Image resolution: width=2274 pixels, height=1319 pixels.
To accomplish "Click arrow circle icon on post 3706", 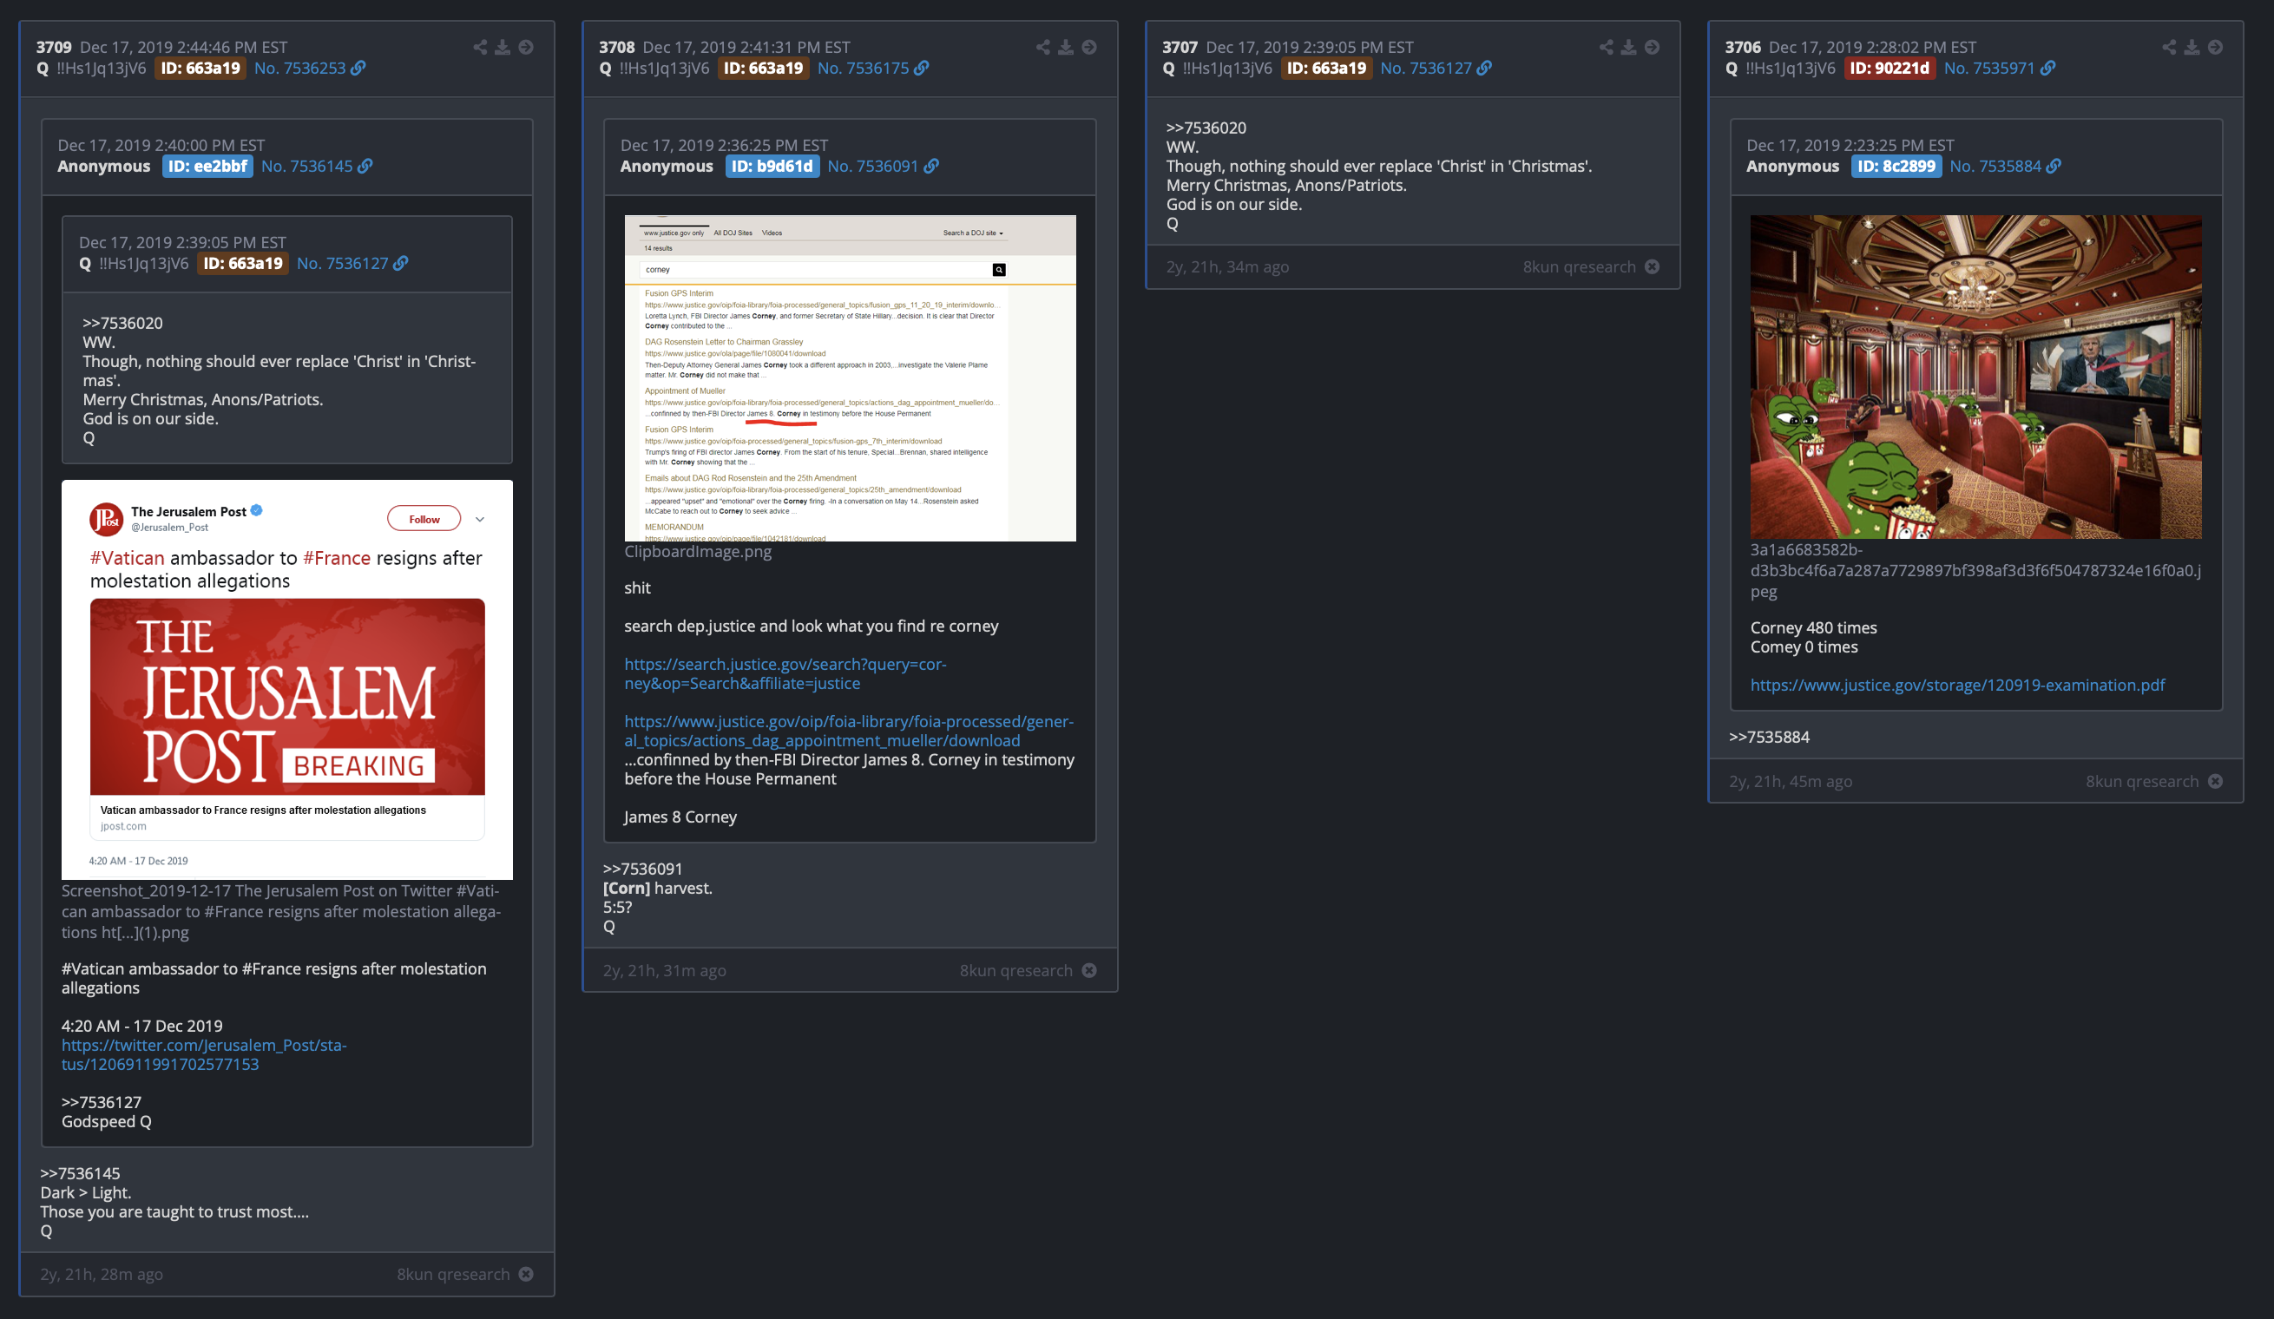I will (2215, 47).
